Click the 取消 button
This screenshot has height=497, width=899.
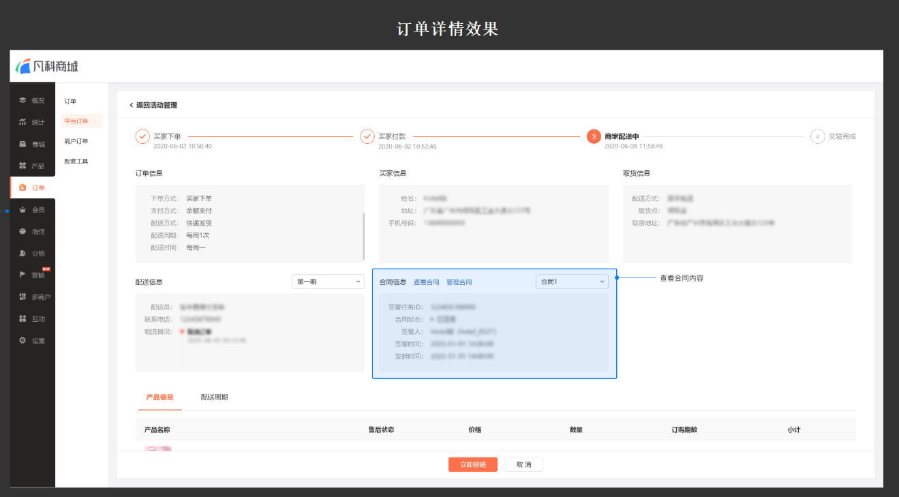(x=523, y=464)
